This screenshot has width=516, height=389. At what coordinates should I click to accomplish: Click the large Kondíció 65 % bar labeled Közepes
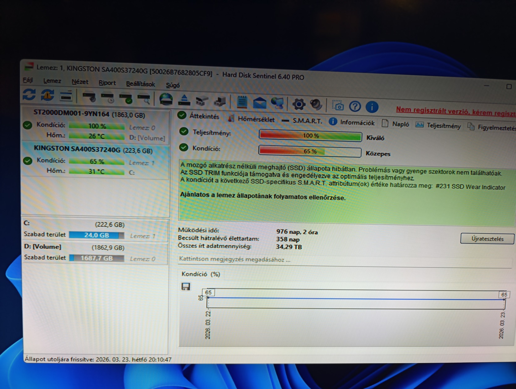pyautogui.click(x=310, y=151)
